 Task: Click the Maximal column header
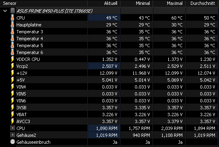pos(169,3)
